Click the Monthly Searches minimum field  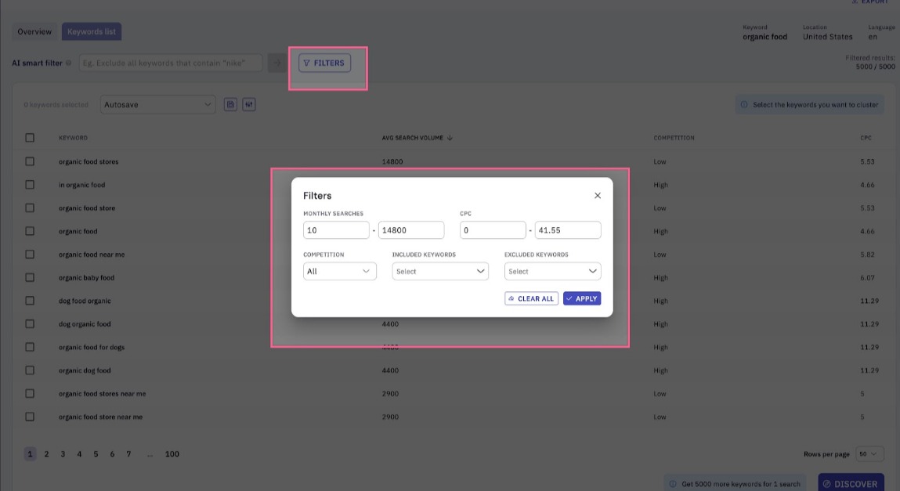click(x=336, y=230)
